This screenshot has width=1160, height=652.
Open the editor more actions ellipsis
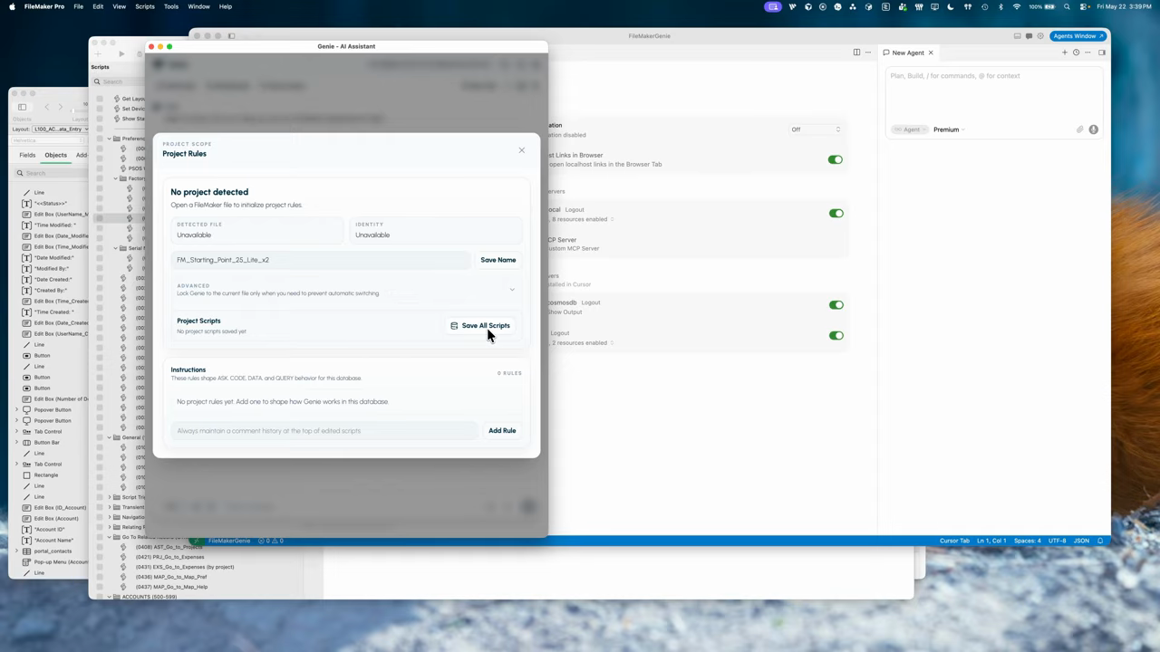coord(868,53)
